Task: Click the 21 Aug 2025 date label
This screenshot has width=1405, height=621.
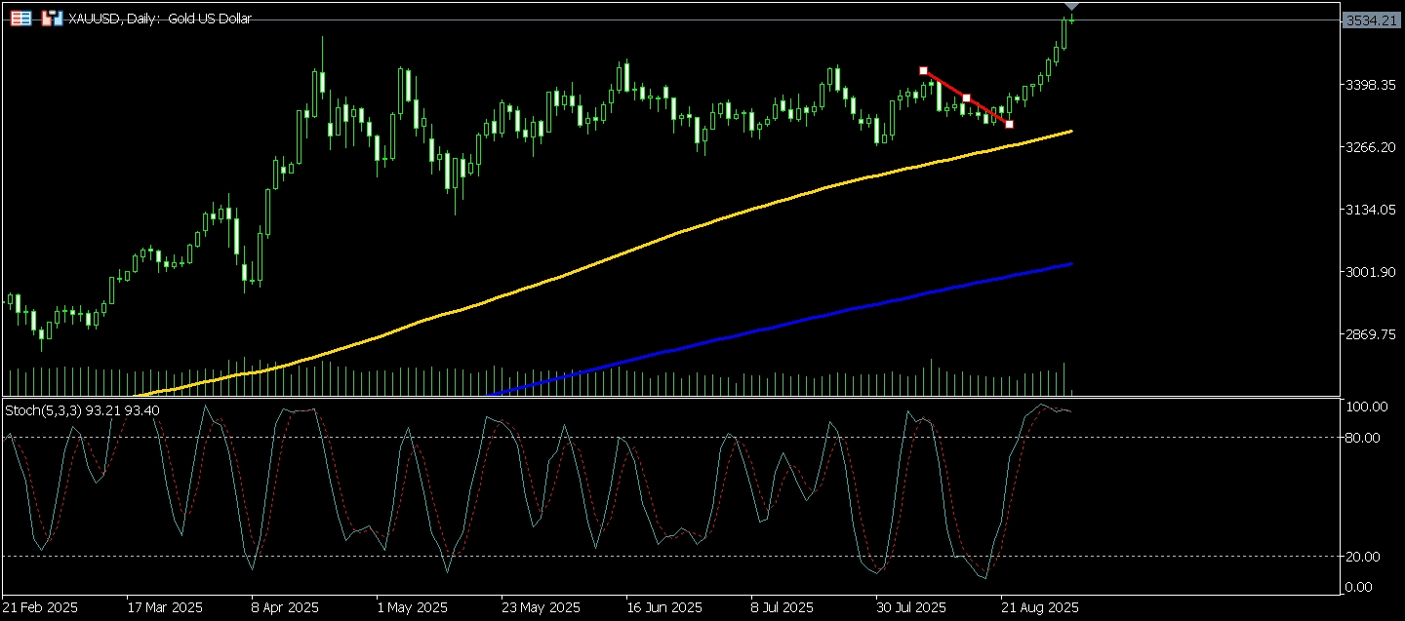Action: tap(1039, 607)
